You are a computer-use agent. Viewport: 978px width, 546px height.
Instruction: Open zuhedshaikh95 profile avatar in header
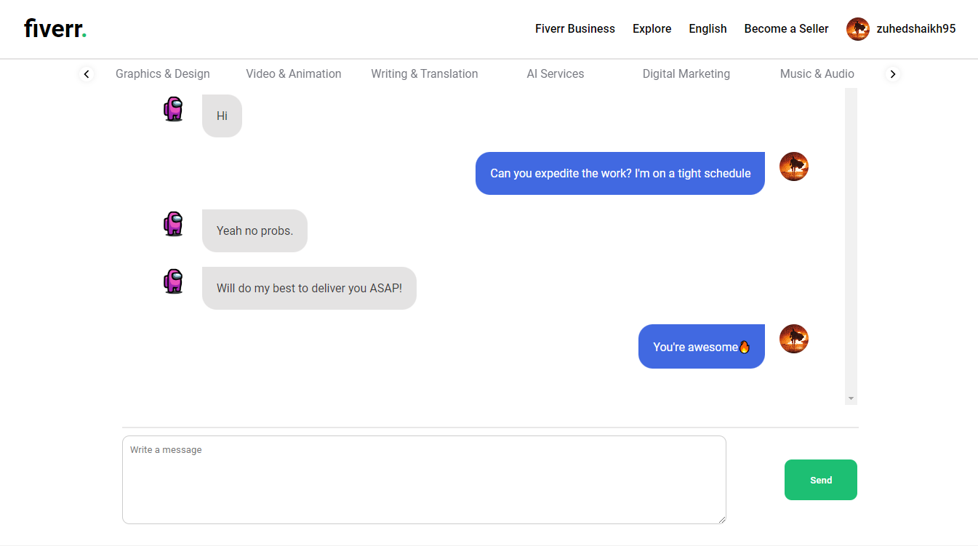[x=858, y=29]
